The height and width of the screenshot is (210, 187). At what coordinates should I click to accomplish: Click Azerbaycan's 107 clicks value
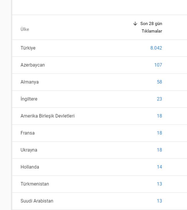(x=158, y=65)
